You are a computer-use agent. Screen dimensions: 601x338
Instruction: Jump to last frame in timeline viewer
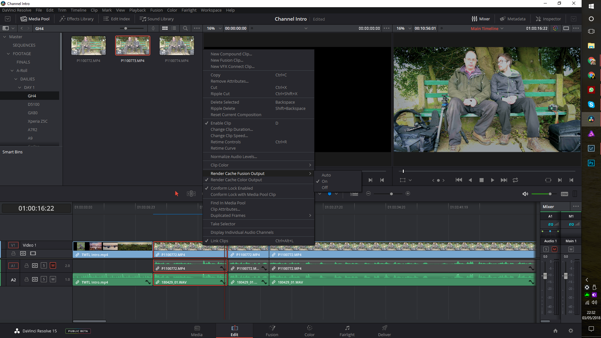pyautogui.click(x=504, y=180)
